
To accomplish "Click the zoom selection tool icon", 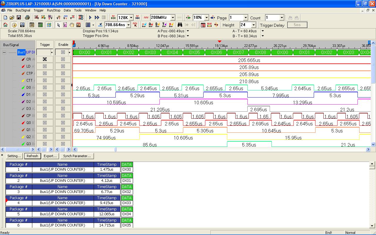I will [65, 25].
